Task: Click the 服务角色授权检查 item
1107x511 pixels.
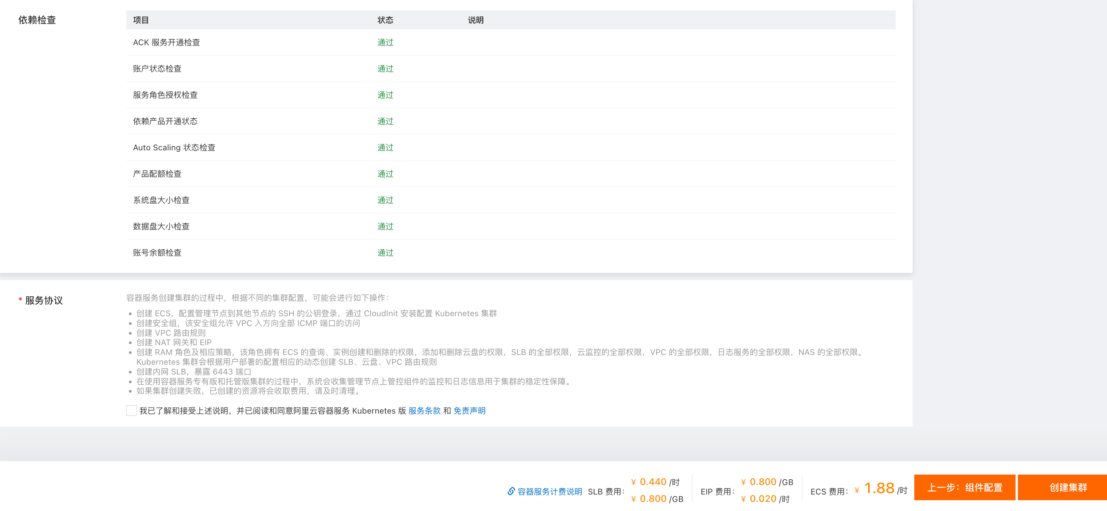Action: pyautogui.click(x=165, y=95)
